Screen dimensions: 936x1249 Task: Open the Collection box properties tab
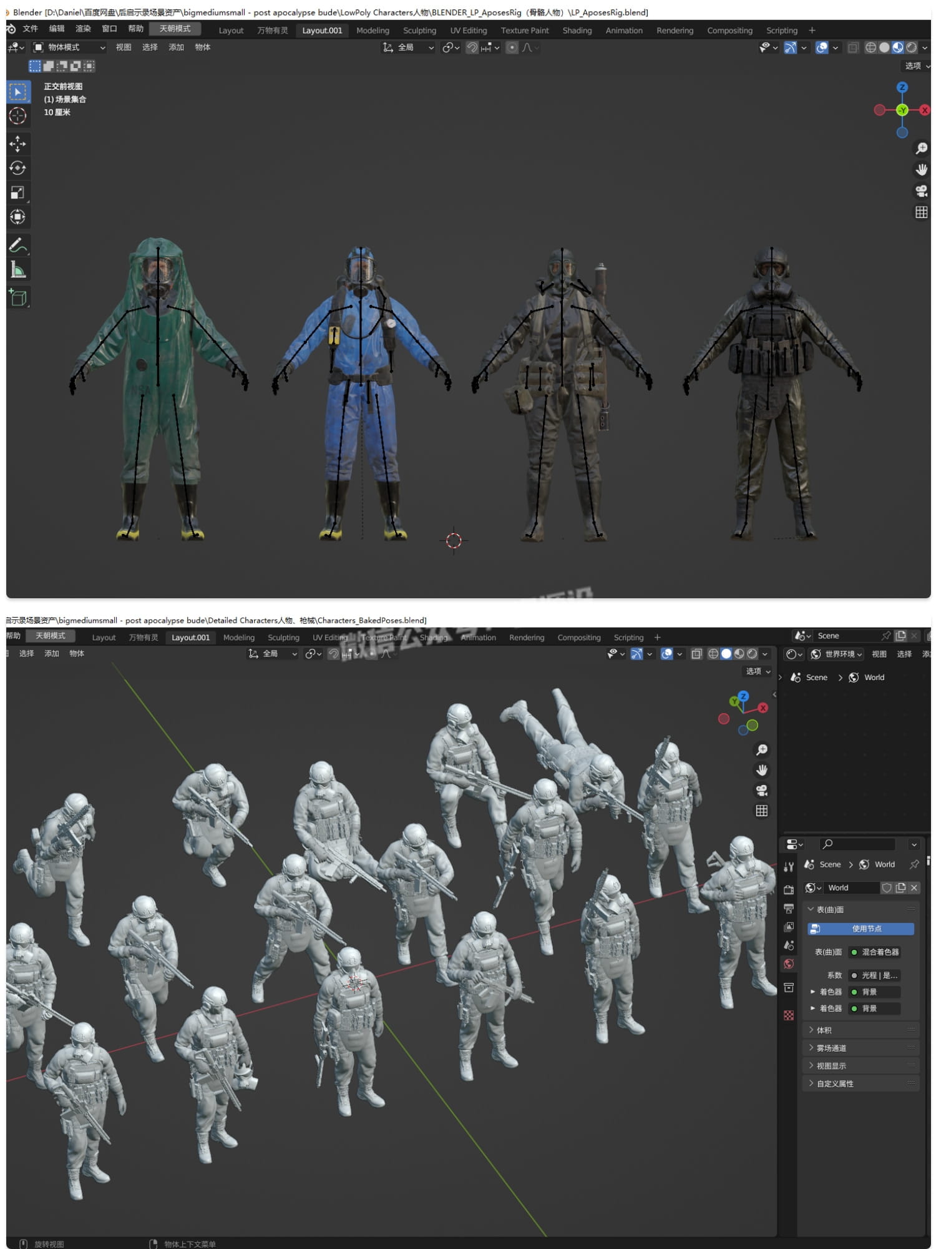[789, 987]
